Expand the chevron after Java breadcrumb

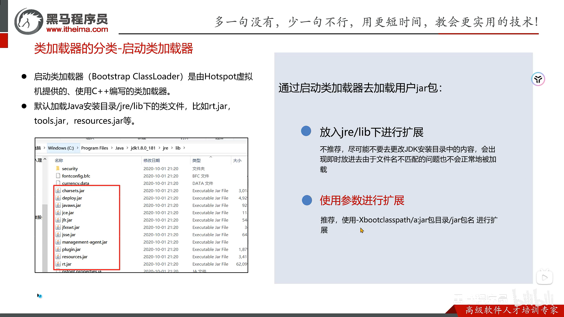tap(127, 148)
